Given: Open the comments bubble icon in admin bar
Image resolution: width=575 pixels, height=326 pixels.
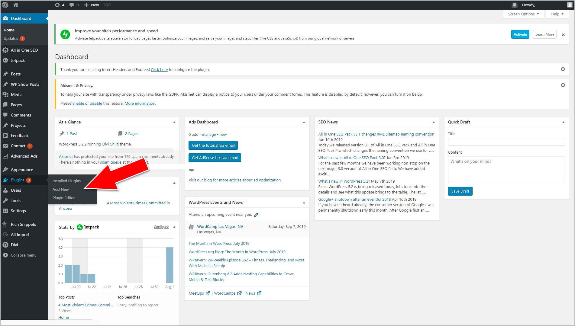Looking at the screenshot, I should point(72,5).
